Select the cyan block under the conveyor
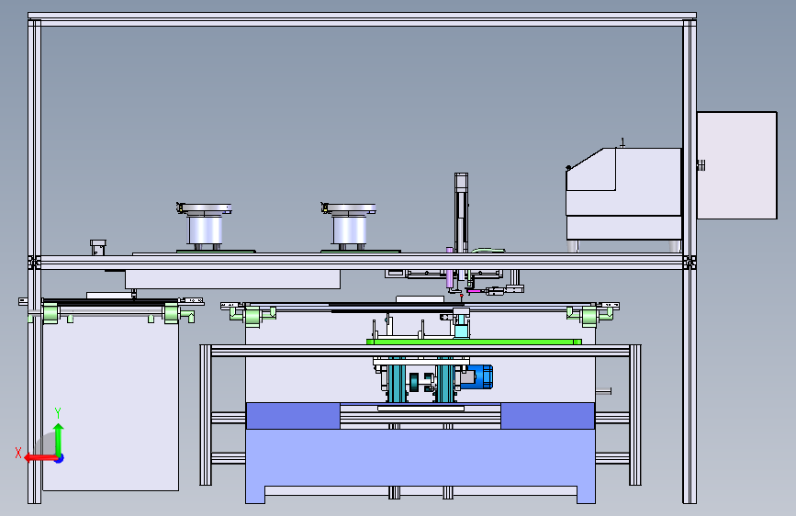This screenshot has height=516, width=796. pyautogui.click(x=462, y=331)
